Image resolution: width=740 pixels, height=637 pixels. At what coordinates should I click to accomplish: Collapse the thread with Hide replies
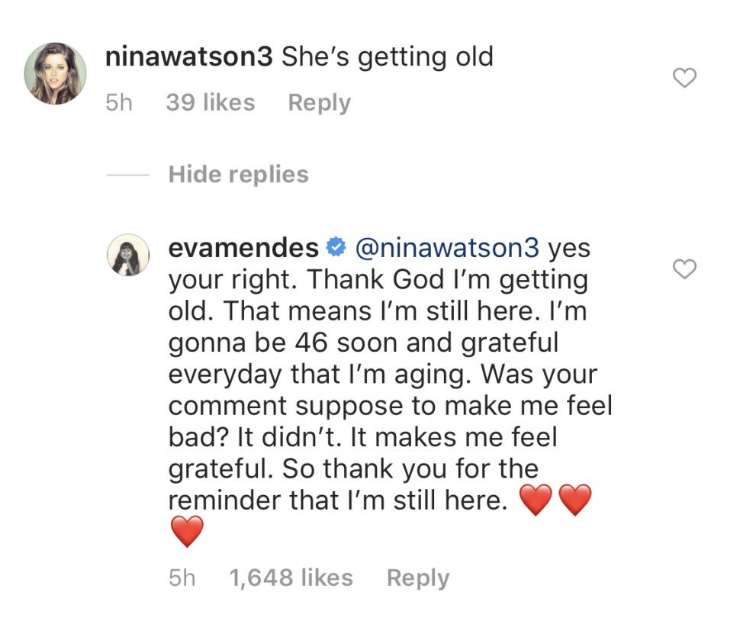[238, 174]
